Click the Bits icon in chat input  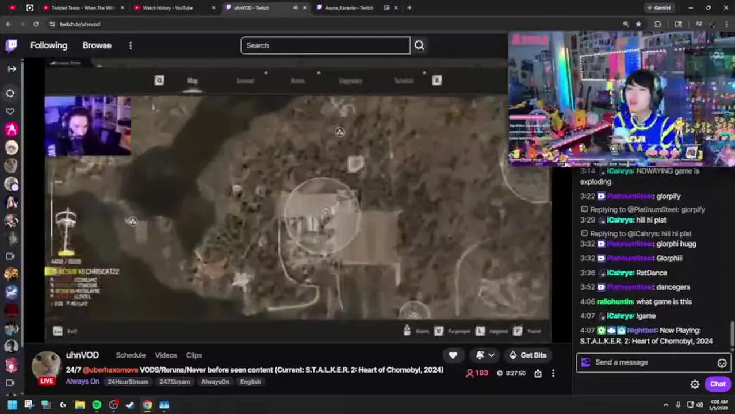(x=585, y=362)
